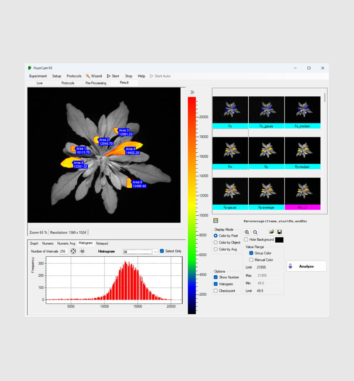The width and height of the screenshot is (354, 381).
Task: Open the Experiment menu
Action: click(x=38, y=76)
